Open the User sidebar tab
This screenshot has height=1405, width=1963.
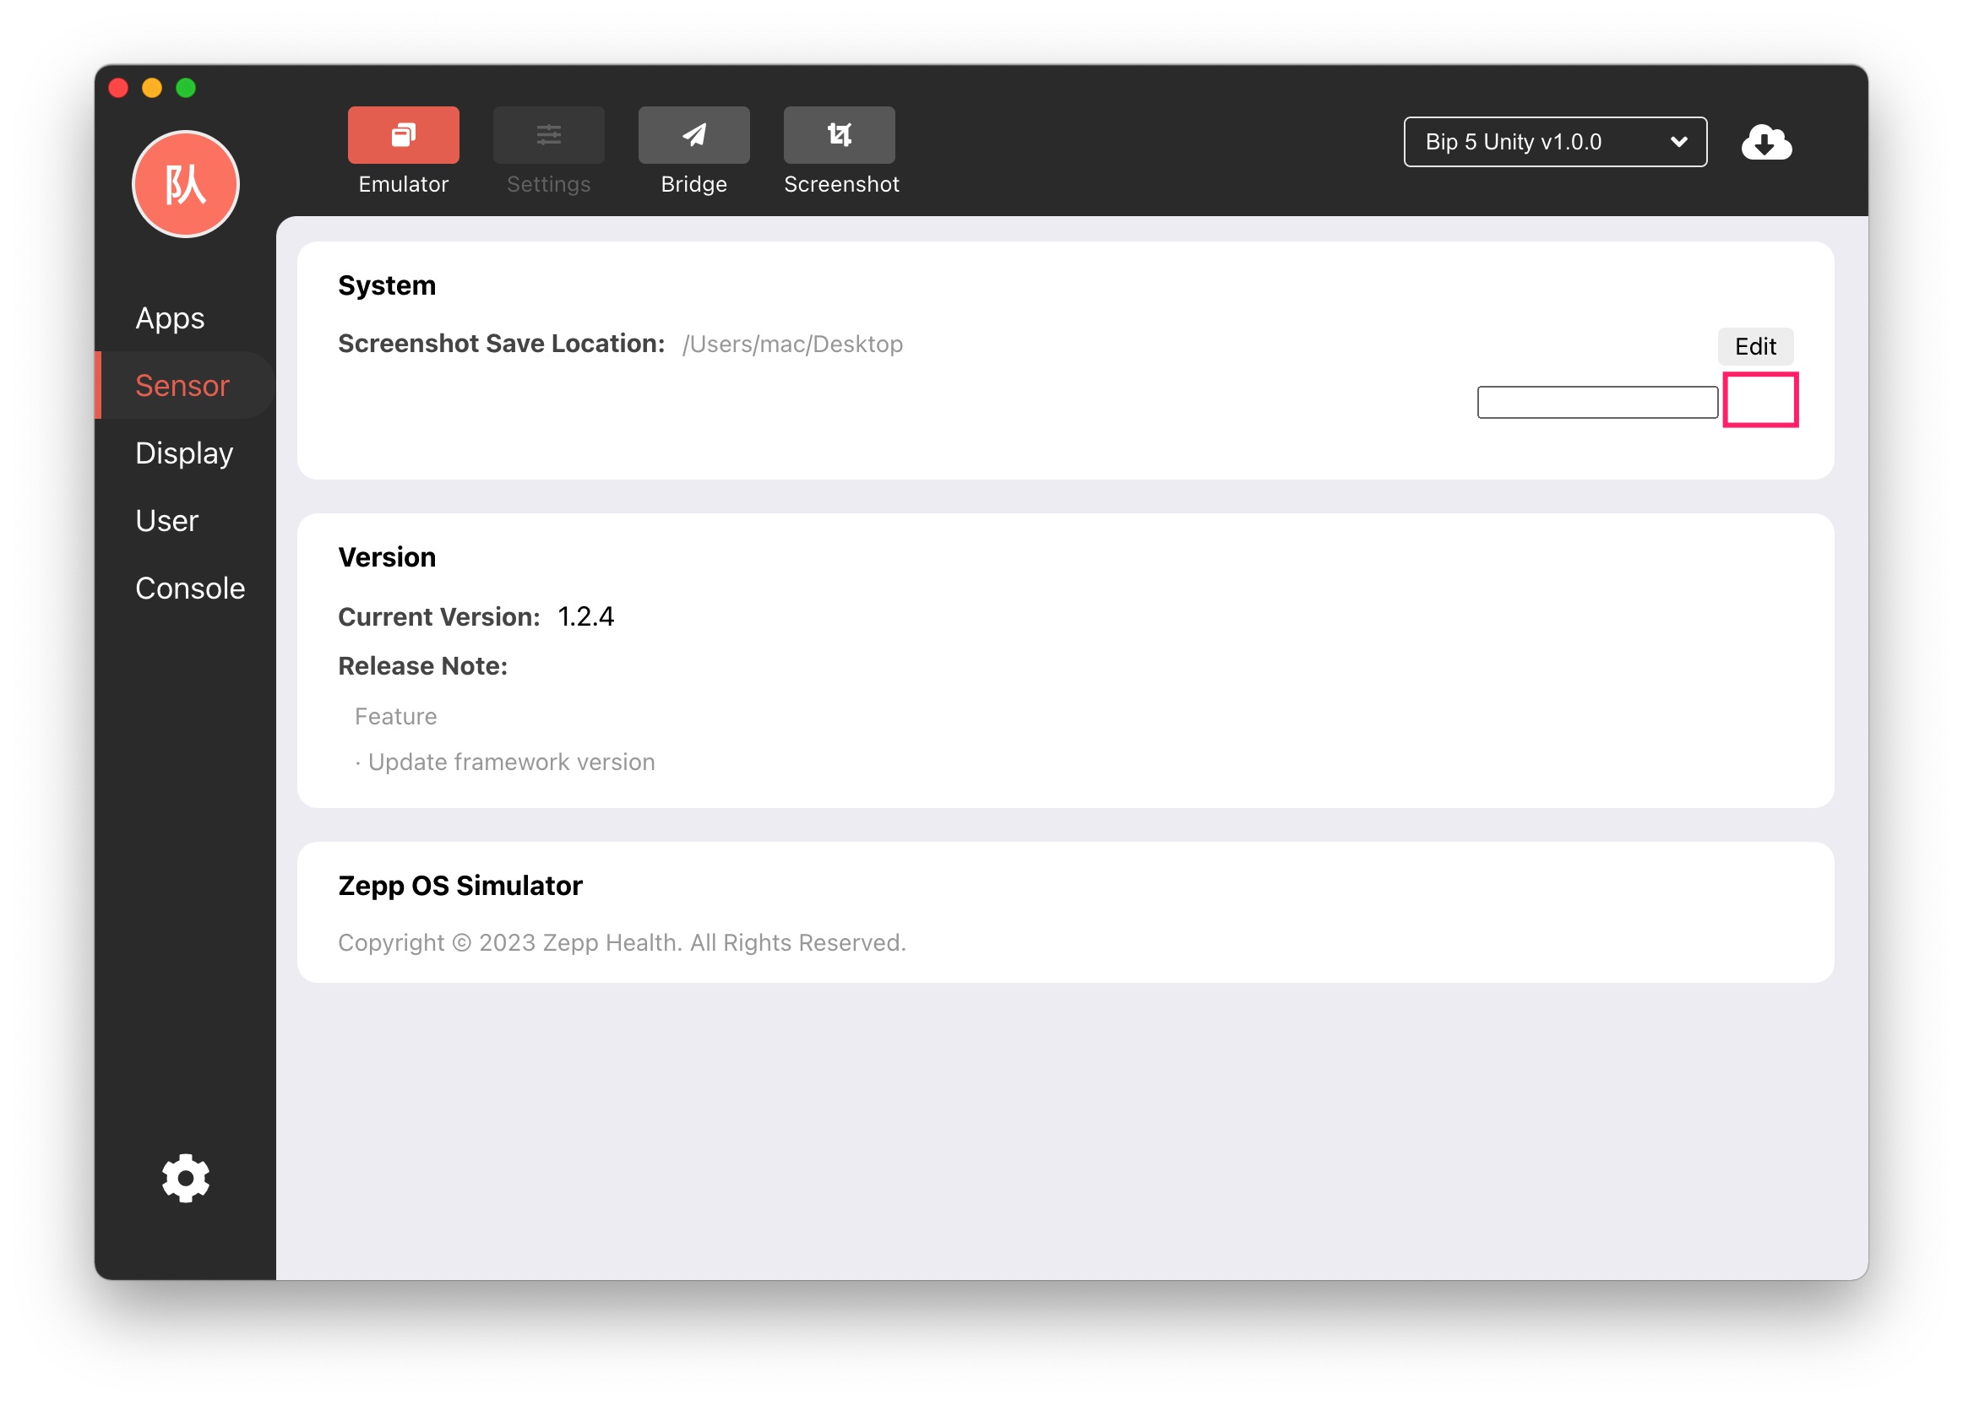point(167,521)
